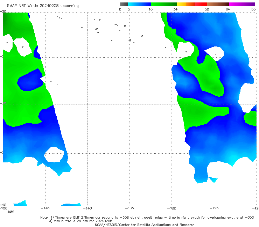259x227 pixels.
Task: Click the latitude label '-20' at top left
Action: [3, 11]
